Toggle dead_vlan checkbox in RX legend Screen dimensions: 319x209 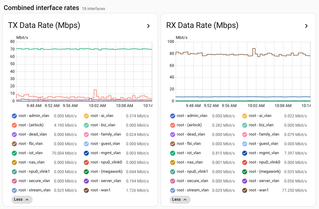pyautogui.click(x=173, y=135)
